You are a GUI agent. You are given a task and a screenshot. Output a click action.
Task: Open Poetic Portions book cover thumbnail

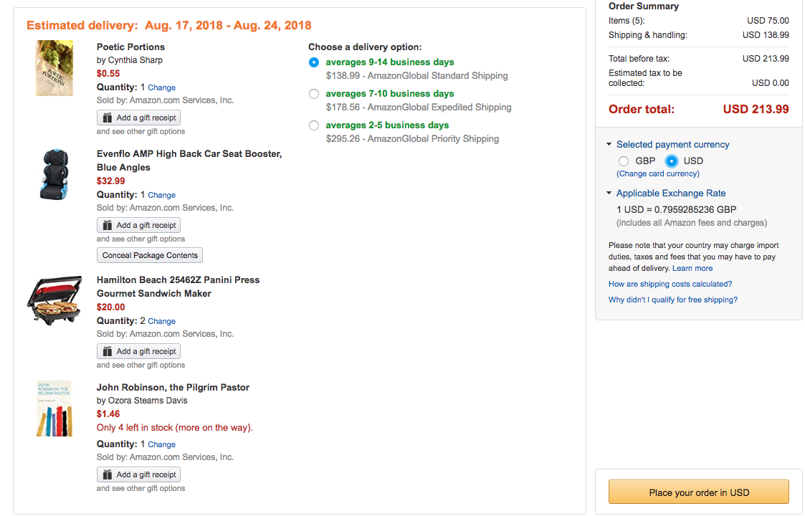pyautogui.click(x=54, y=69)
